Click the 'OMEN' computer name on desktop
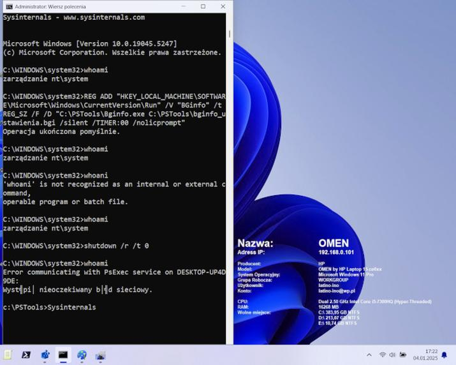Screen dimensions: 456x365 coord(334,243)
